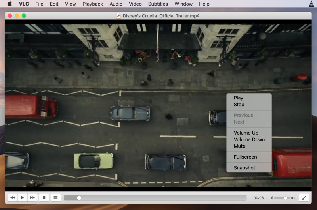Open the playlist toggle button
317x210 pixels.
55,197
